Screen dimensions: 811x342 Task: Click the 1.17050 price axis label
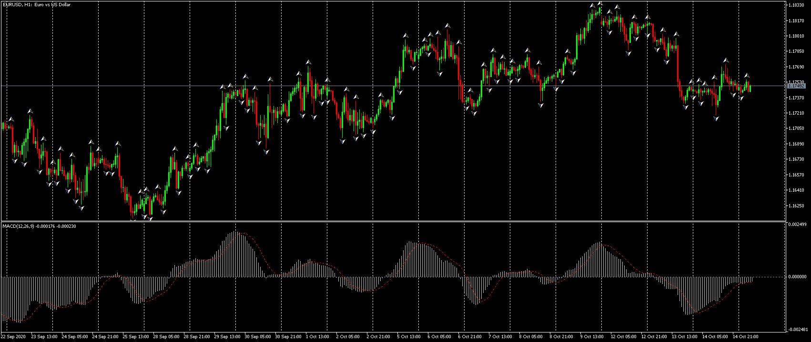click(x=796, y=128)
